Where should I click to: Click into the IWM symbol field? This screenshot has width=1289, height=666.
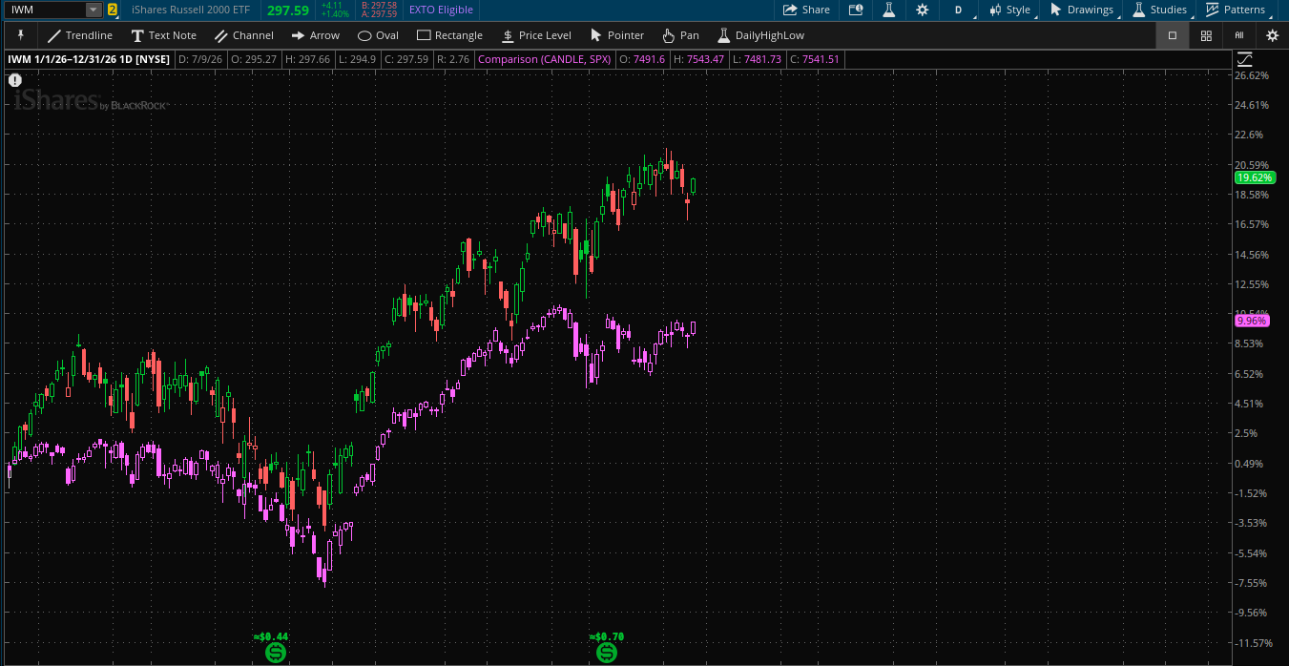click(46, 10)
